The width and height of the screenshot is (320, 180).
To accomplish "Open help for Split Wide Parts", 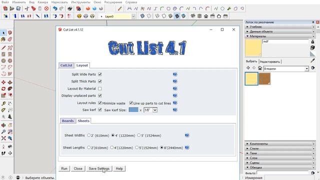I will [175, 74].
